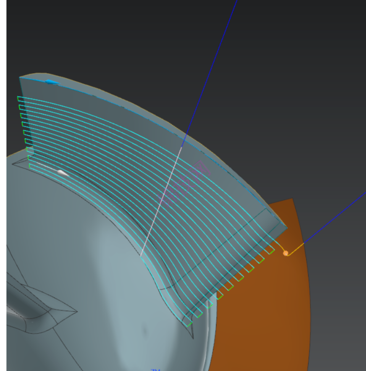Viewport: 366px width, 371px height.
Task: Select the blue arrow marker on blade top edge
Action: point(50,81)
